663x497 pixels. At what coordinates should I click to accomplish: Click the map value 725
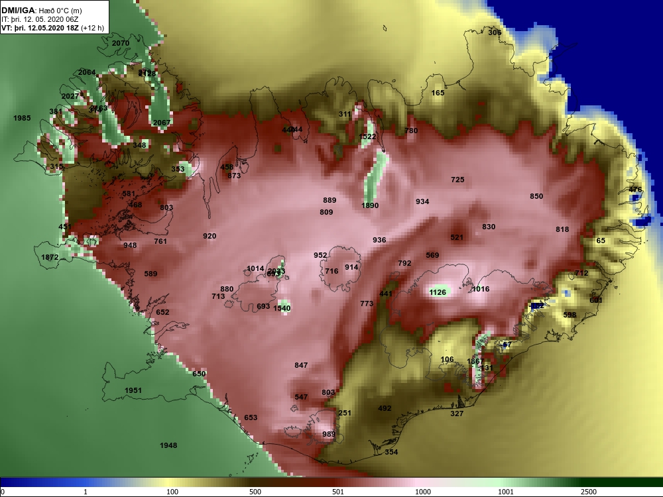point(458,180)
